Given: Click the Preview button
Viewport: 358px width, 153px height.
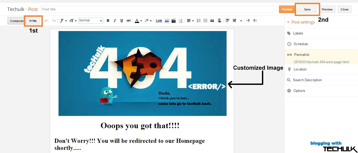Looking at the screenshot, I should (327, 9).
